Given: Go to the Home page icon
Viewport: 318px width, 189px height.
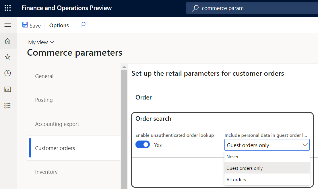Looking at the screenshot, I should click(8, 41).
